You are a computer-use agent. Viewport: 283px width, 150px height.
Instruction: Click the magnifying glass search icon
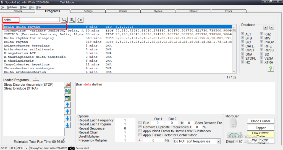point(64,20)
